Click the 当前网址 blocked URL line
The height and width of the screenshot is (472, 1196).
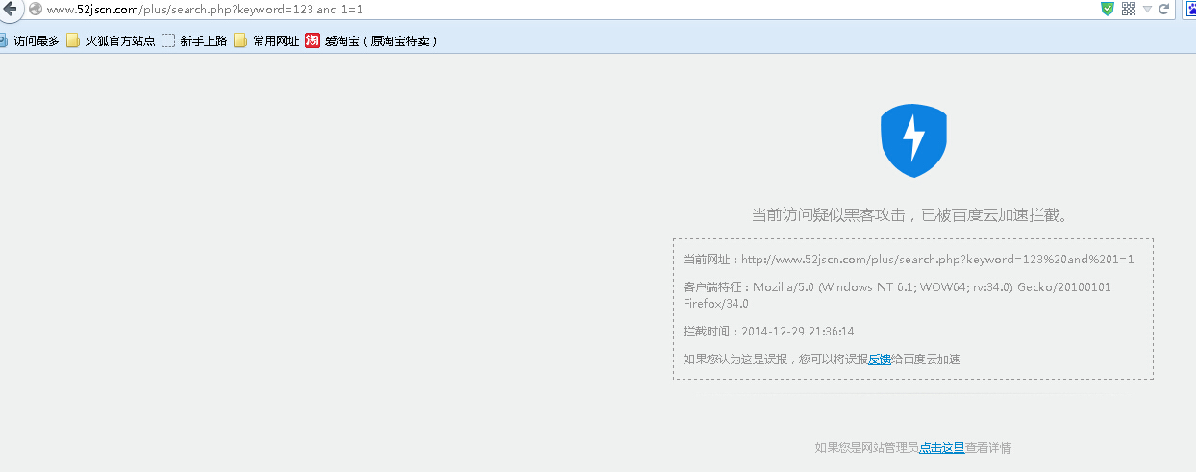click(909, 260)
